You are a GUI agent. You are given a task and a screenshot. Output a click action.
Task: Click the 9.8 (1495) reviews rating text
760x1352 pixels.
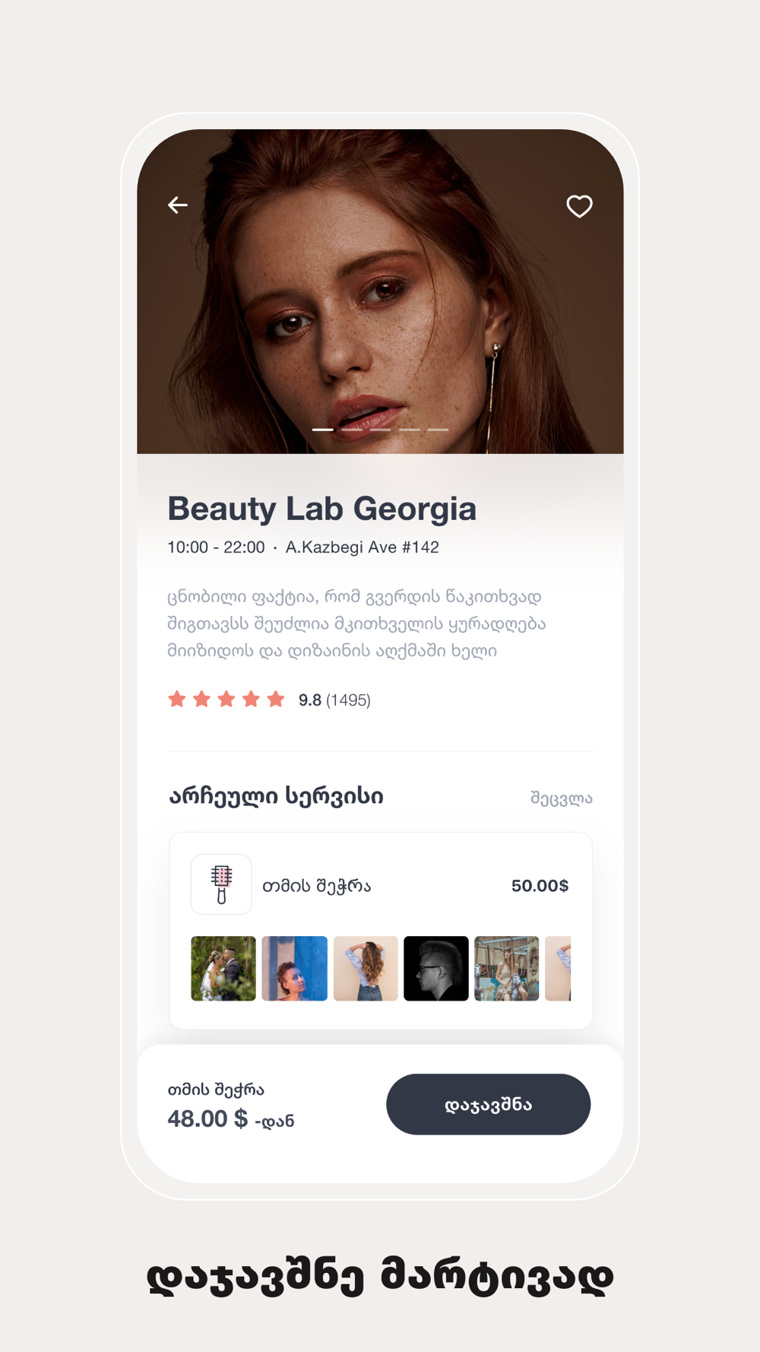click(x=334, y=700)
